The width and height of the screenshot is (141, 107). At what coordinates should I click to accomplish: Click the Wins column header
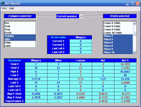pos(58,61)
